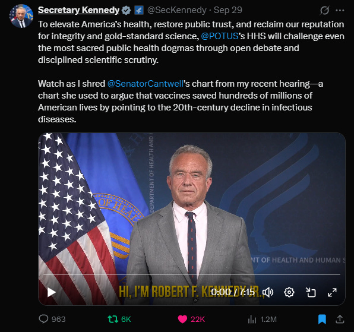Screen dimensions: 354x332
Task: Unlike the post with 22K heart
Action: pyautogui.click(x=183, y=319)
